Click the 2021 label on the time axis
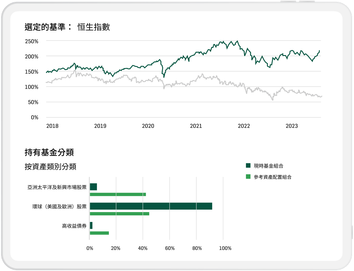 click(196, 126)
